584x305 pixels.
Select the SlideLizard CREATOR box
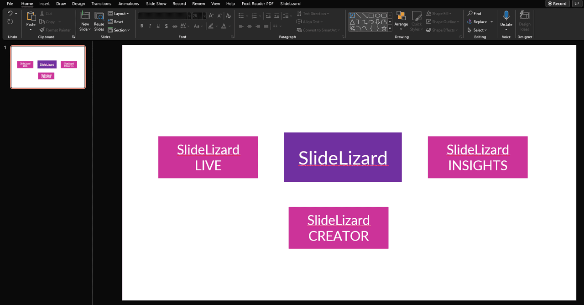tap(338, 228)
